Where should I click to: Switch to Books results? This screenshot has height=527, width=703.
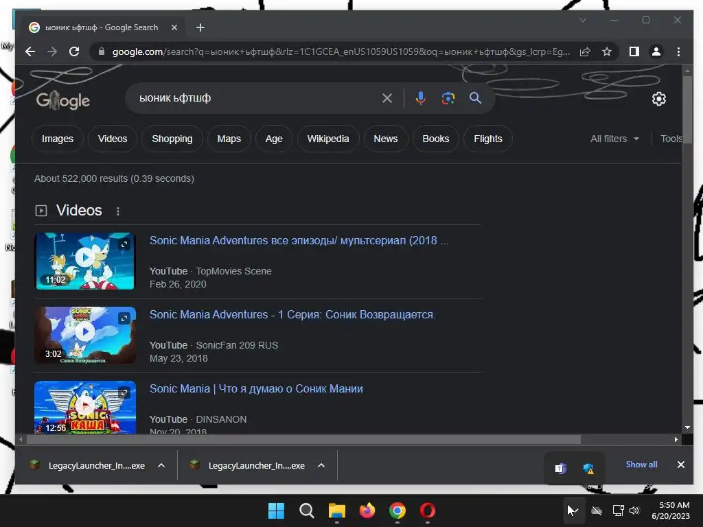pyautogui.click(x=436, y=139)
